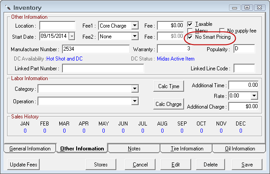Open the Rate dropdown
The height and width of the screenshot is (174, 270).
(254, 96)
